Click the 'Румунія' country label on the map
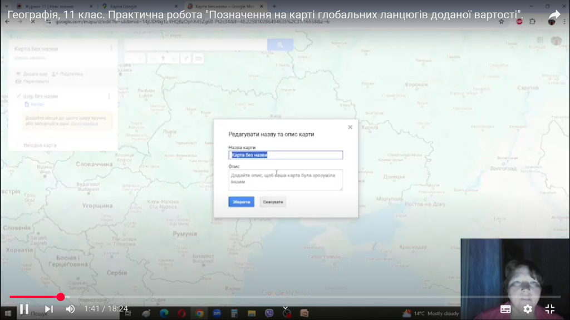Screen dimensions: 570x320 point(185,234)
